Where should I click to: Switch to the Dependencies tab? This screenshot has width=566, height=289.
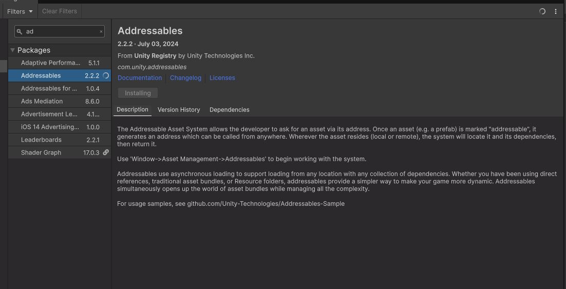click(x=229, y=110)
